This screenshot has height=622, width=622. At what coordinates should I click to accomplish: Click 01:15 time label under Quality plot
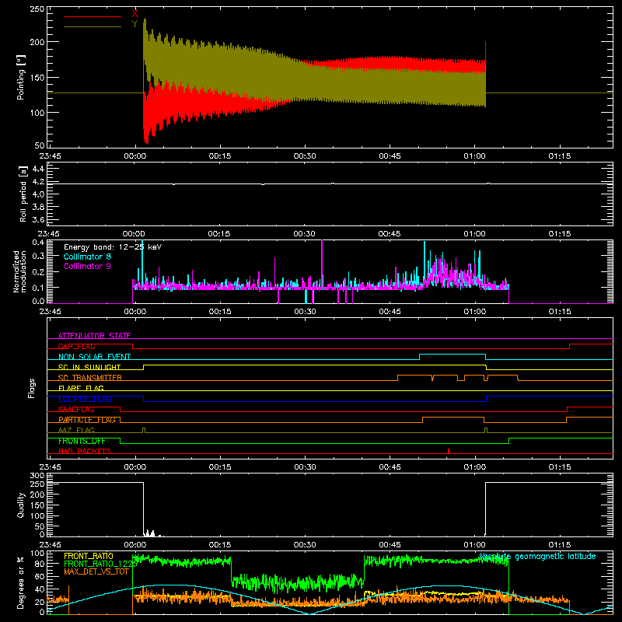[x=559, y=545]
